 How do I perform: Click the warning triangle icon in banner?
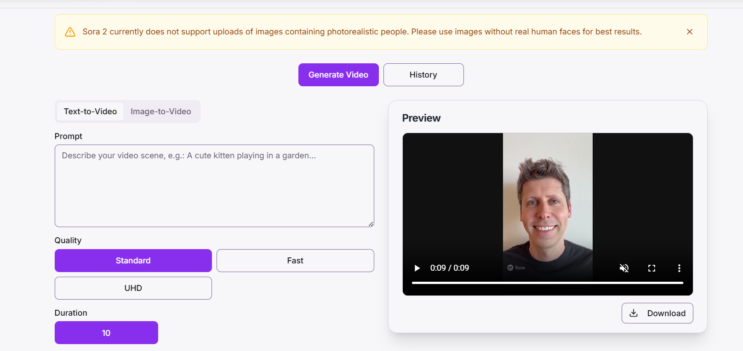coord(70,32)
